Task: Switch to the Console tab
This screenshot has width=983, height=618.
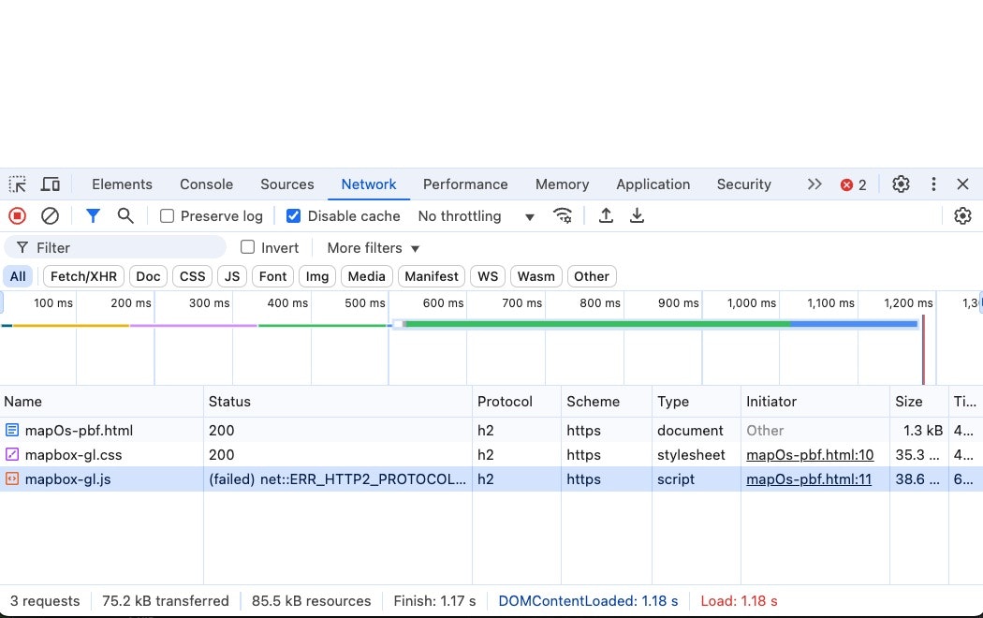Action: pos(206,184)
